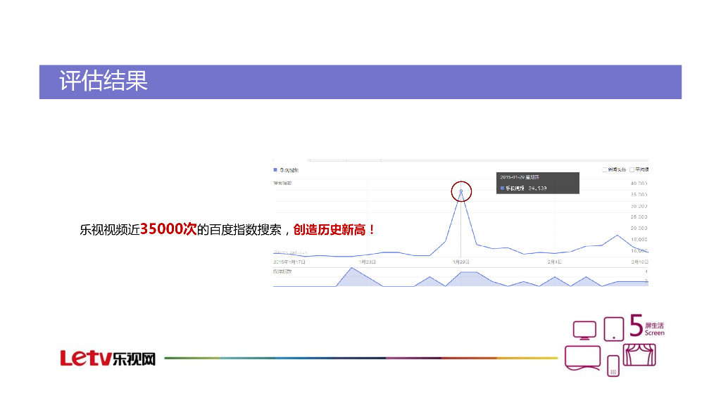The height and width of the screenshot is (405, 721).
Task: Click the dark tooltip showing 34,939
Action: (x=537, y=183)
